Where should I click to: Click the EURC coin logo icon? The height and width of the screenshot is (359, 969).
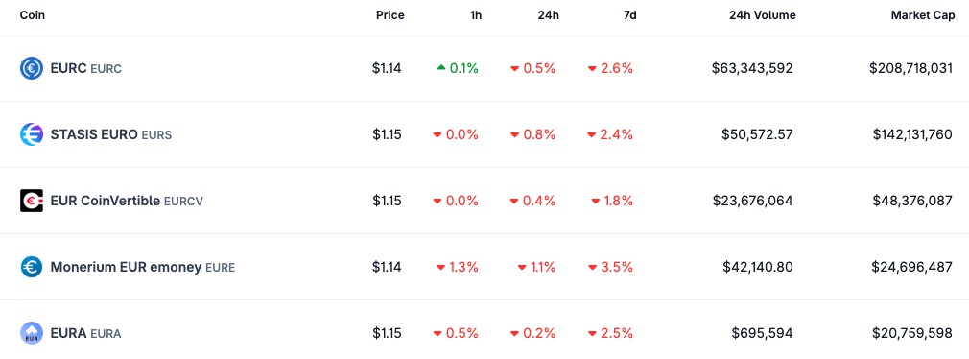click(x=31, y=68)
